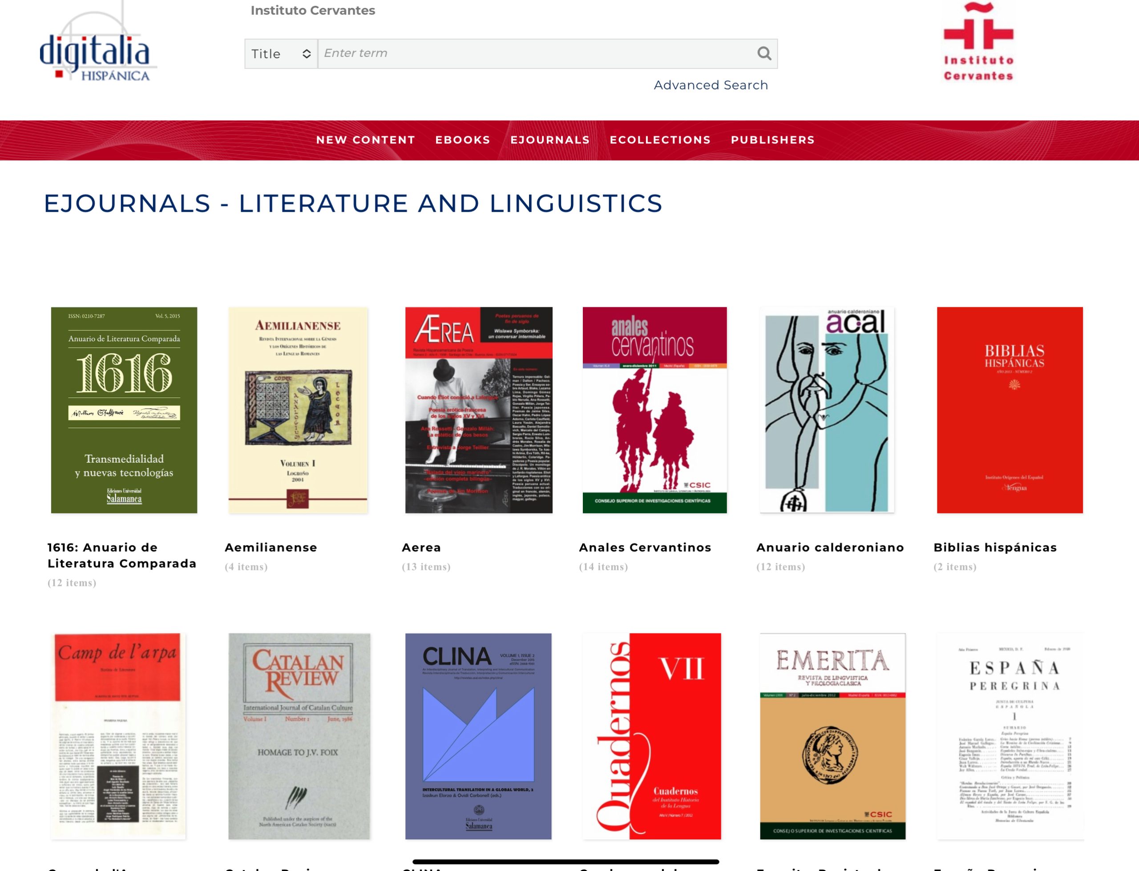The image size is (1139, 871).
Task: Open the Aerea magazine cover
Action: pos(479,410)
